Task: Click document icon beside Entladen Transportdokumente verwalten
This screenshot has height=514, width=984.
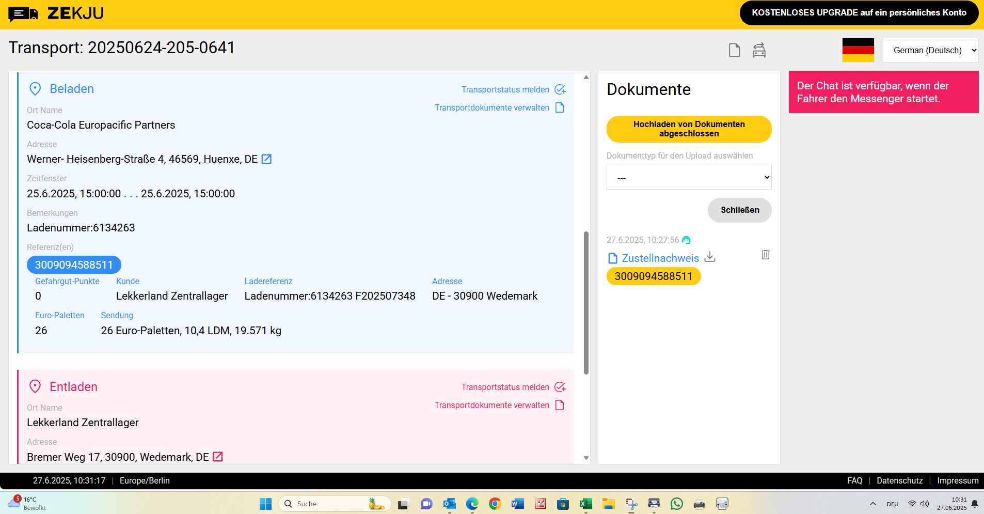Action: (560, 405)
